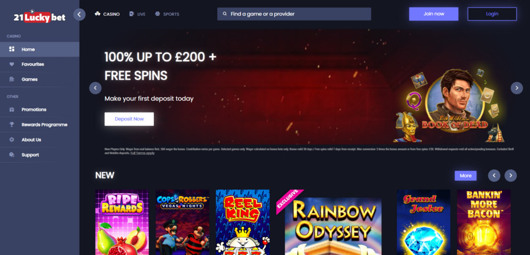Click the Games icon in the sidebar
530x255 pixels.
pos(12,79)
